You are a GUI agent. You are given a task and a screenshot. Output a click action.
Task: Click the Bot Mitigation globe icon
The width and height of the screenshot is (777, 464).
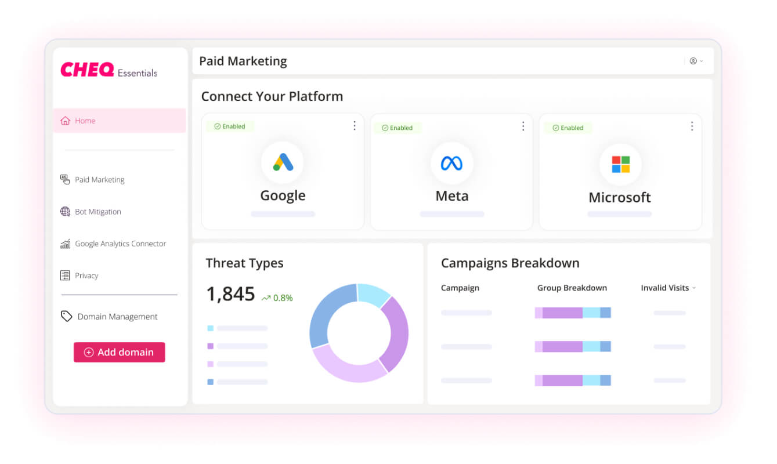[65, 212]
